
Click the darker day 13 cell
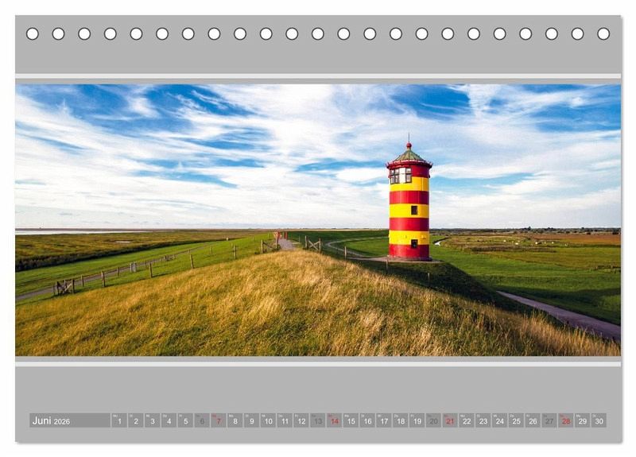(x=317, y=420)
